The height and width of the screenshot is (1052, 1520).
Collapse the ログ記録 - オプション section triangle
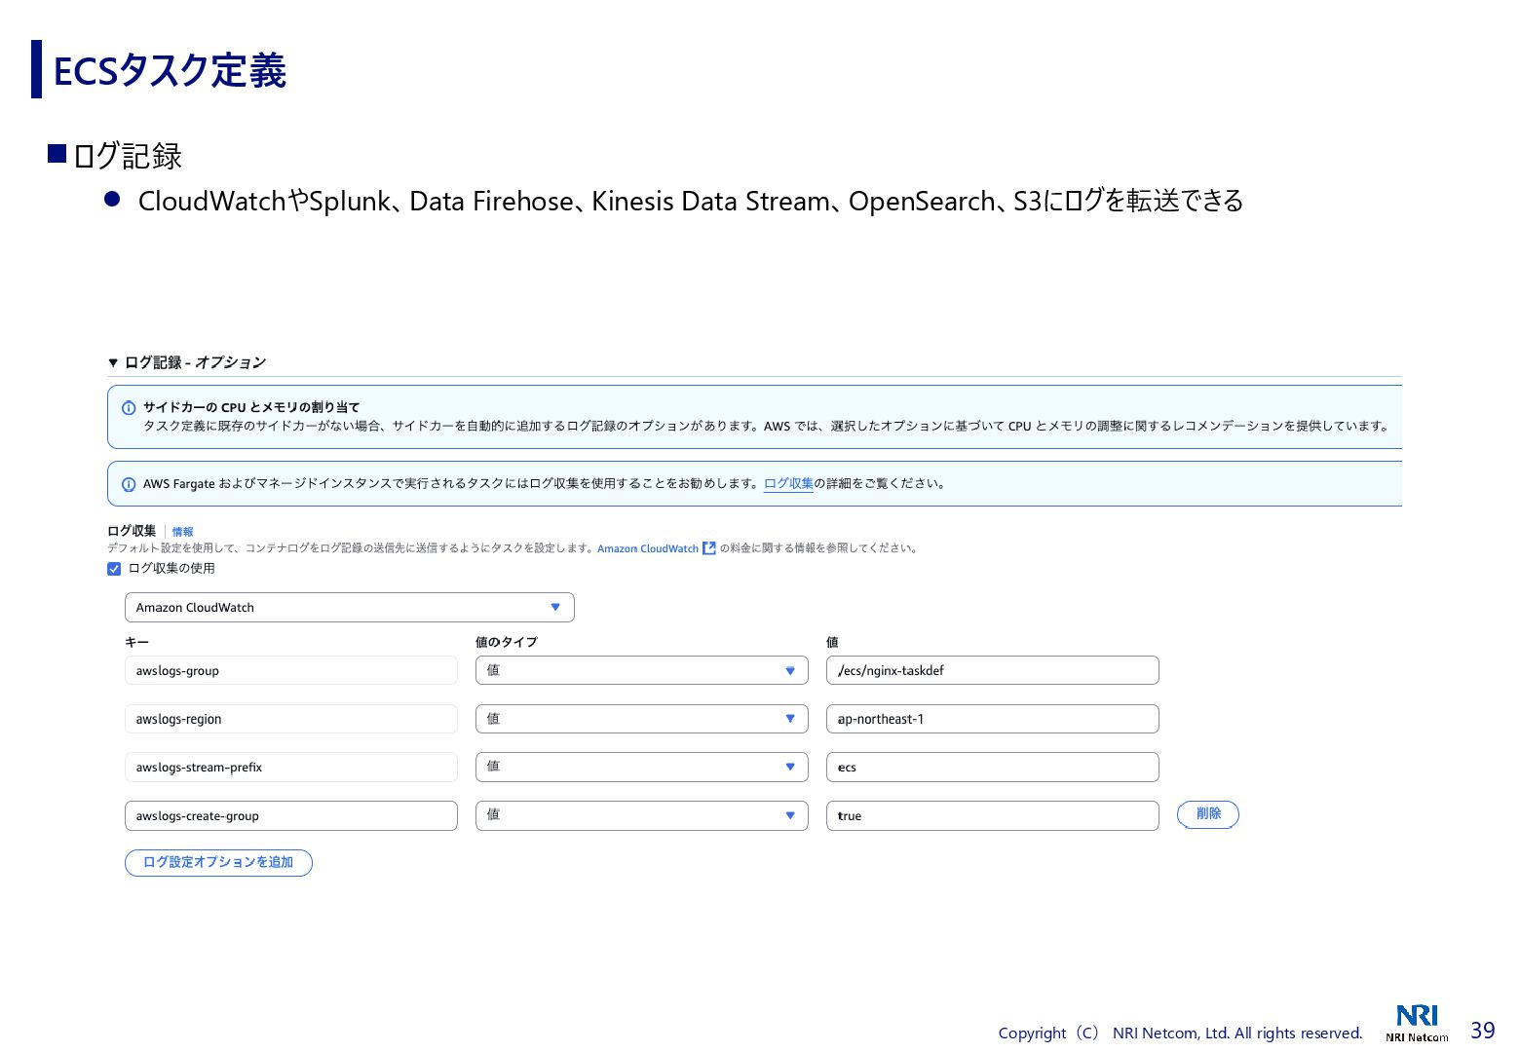click(x=113, y=362)
